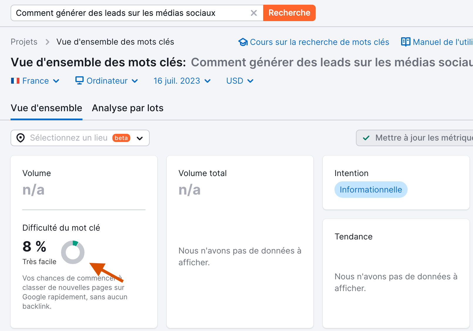Screen dimensions: 473x331
Task: Open the Projets breadcrumb link
Action: coord(24,42)
